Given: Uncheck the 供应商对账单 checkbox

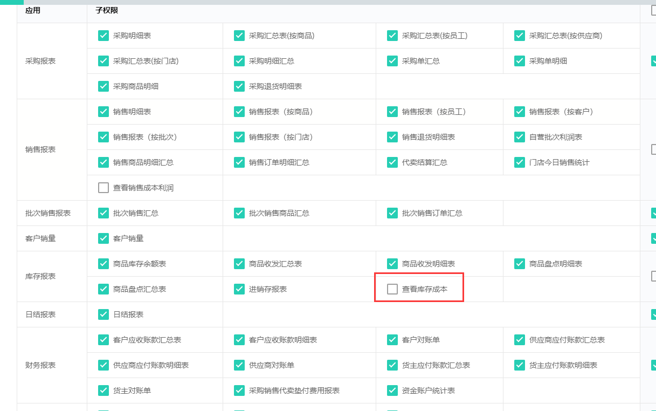Looking at the screenshot, I should coord(239,365).
